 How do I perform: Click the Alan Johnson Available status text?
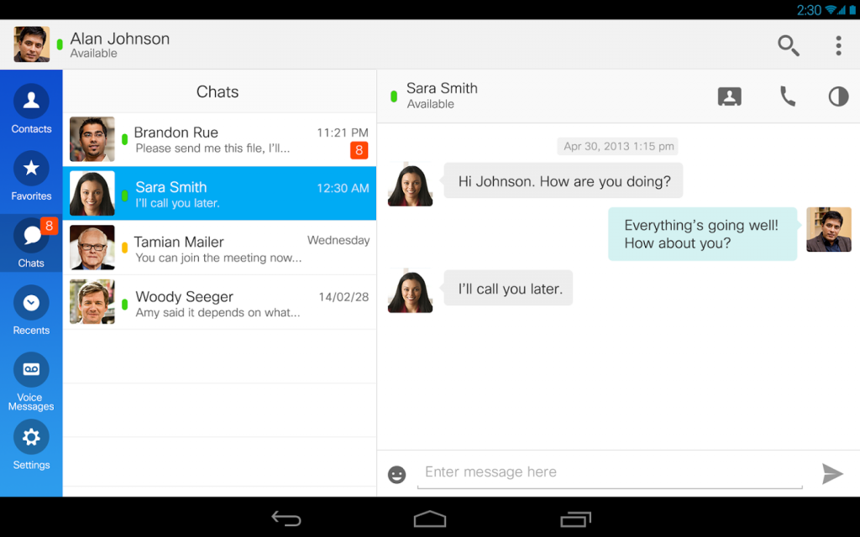(x=94, y=53)
